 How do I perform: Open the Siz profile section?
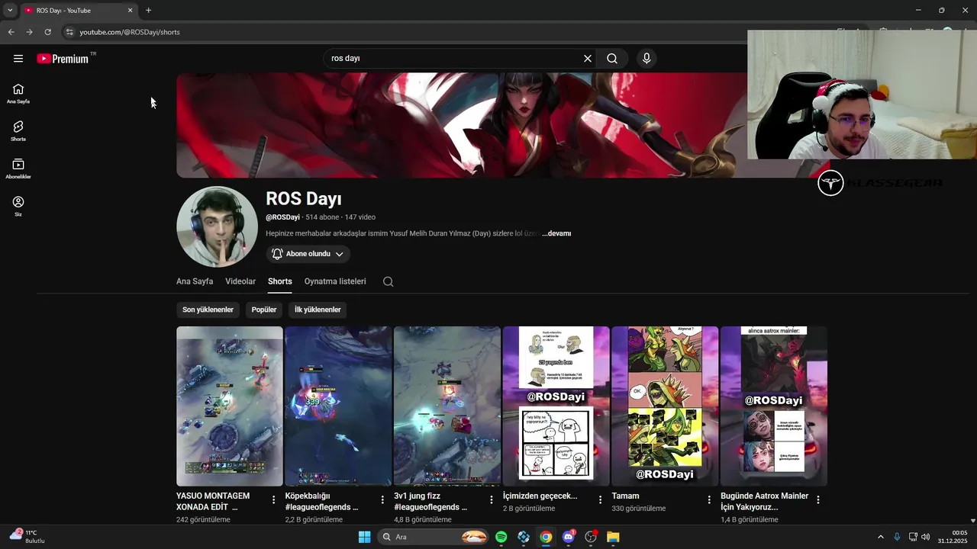pyautogui.click(x=18, y=206)
